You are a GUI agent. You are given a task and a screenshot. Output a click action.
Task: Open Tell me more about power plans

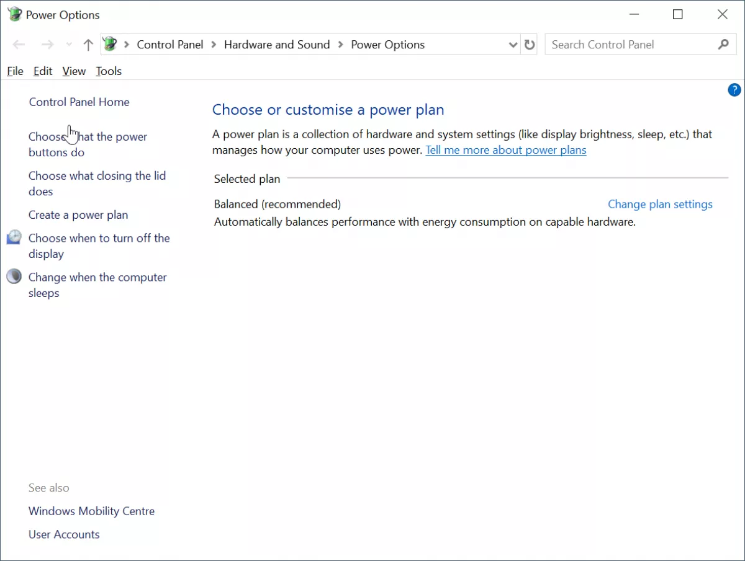506,150
